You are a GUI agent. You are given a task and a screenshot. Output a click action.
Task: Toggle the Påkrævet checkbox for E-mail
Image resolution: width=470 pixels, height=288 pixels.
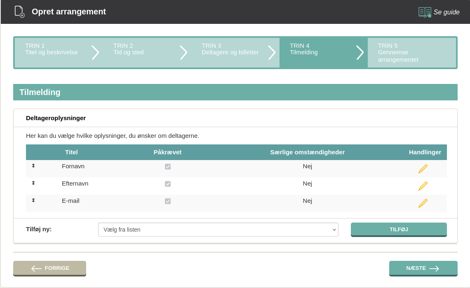click(168, 201)
